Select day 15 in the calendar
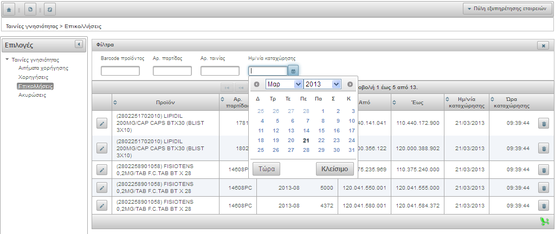555x234 pixels. [321, 131]
